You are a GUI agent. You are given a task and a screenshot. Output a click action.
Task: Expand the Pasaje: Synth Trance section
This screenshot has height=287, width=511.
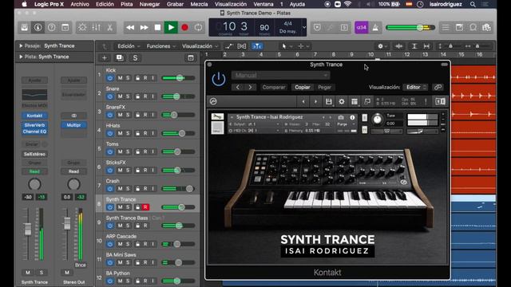coord(21,46)
